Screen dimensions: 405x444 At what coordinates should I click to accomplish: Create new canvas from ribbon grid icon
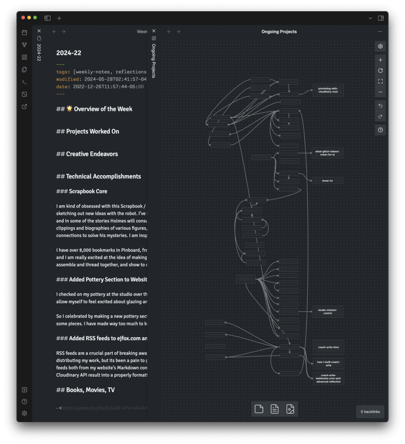point(24,57)
